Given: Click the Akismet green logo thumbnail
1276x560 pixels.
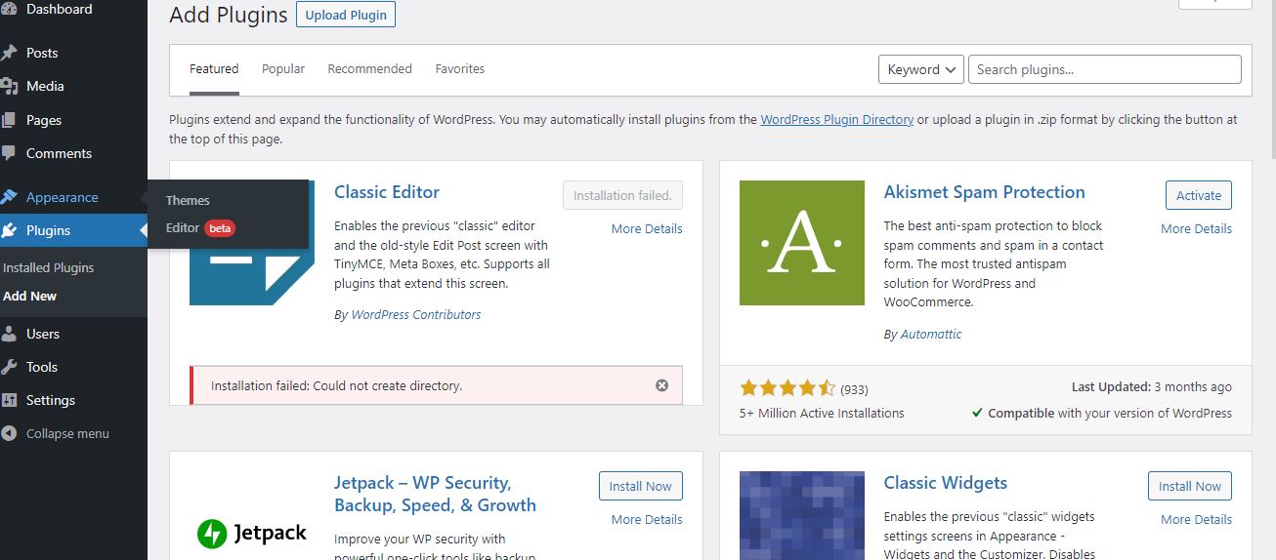Looking at the screenshot, I should (x=801, y=242).
